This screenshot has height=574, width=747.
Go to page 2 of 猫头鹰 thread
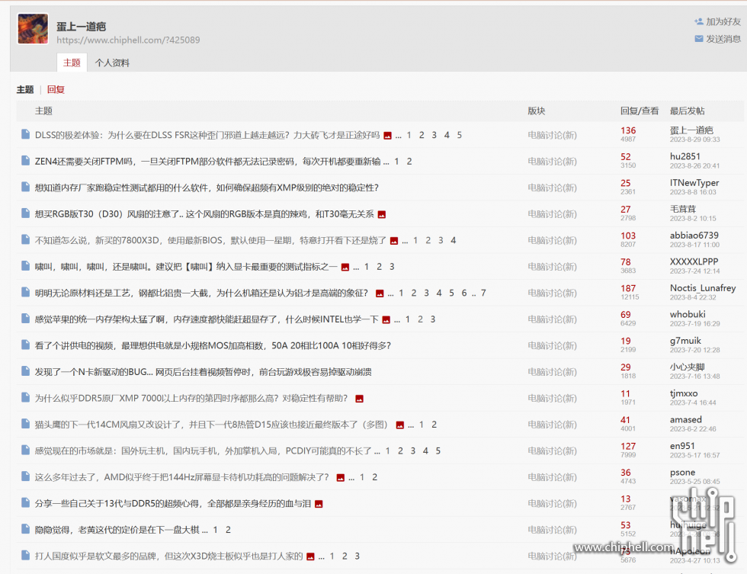coord(434,425)
